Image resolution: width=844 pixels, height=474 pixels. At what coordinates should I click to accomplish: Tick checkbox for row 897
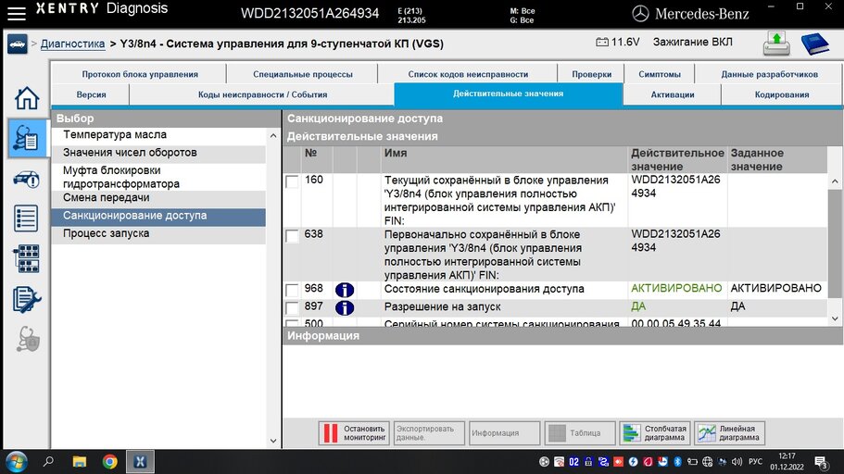point(292,307)
